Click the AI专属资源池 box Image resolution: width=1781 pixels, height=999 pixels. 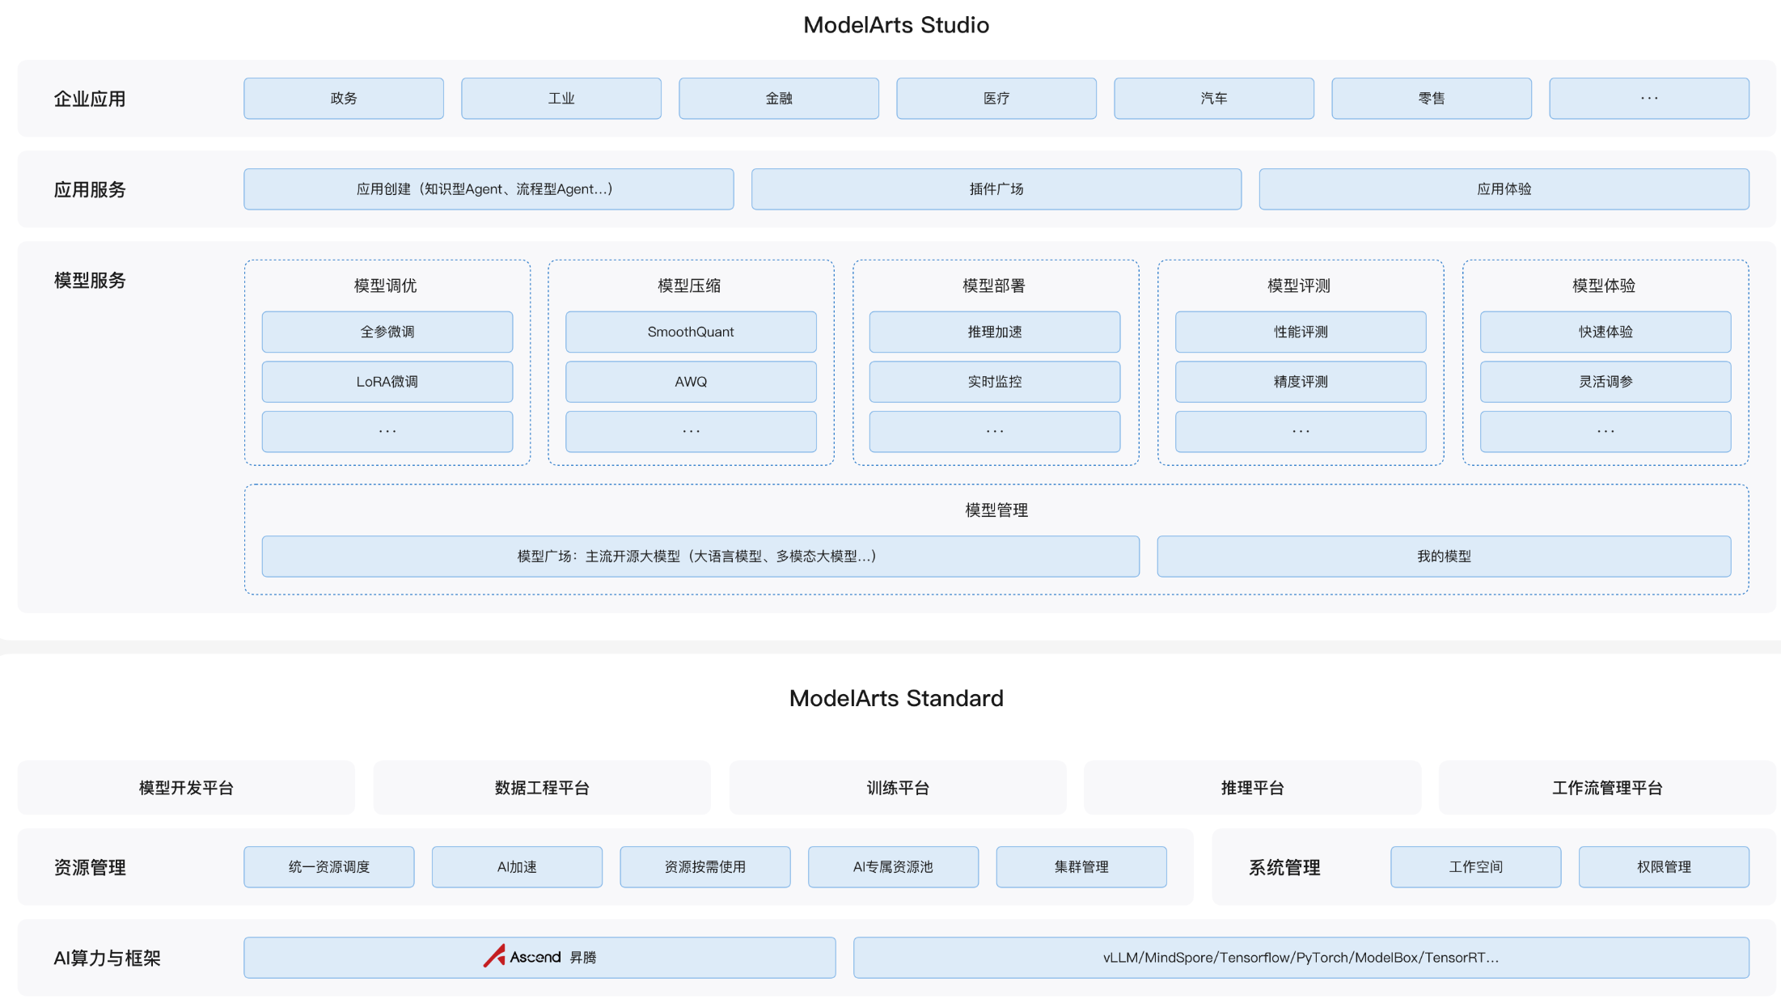pos(893,866)
